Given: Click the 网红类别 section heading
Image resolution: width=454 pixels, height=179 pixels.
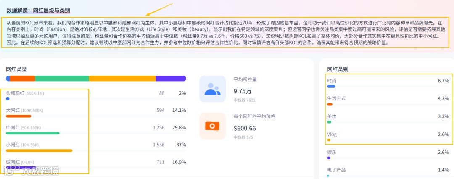Looking at the screenshot, I should (338, 69).
